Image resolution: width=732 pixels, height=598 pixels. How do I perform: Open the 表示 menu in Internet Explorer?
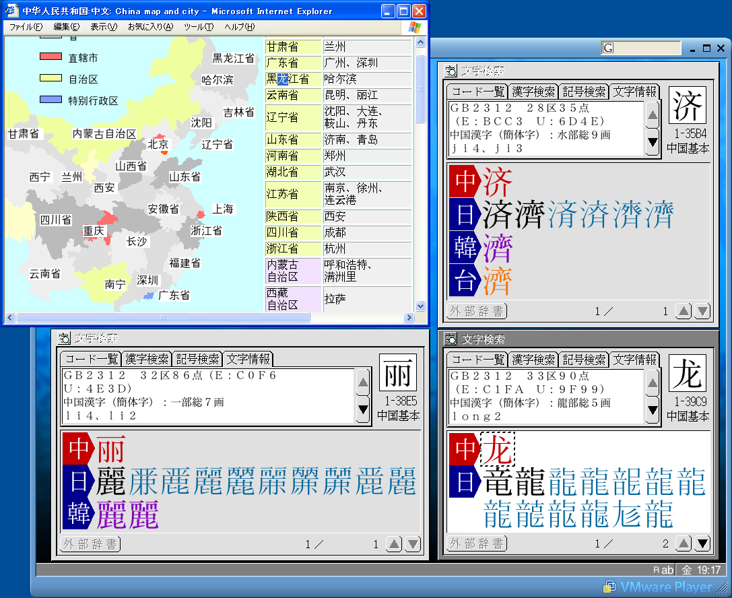coord(103,27)
